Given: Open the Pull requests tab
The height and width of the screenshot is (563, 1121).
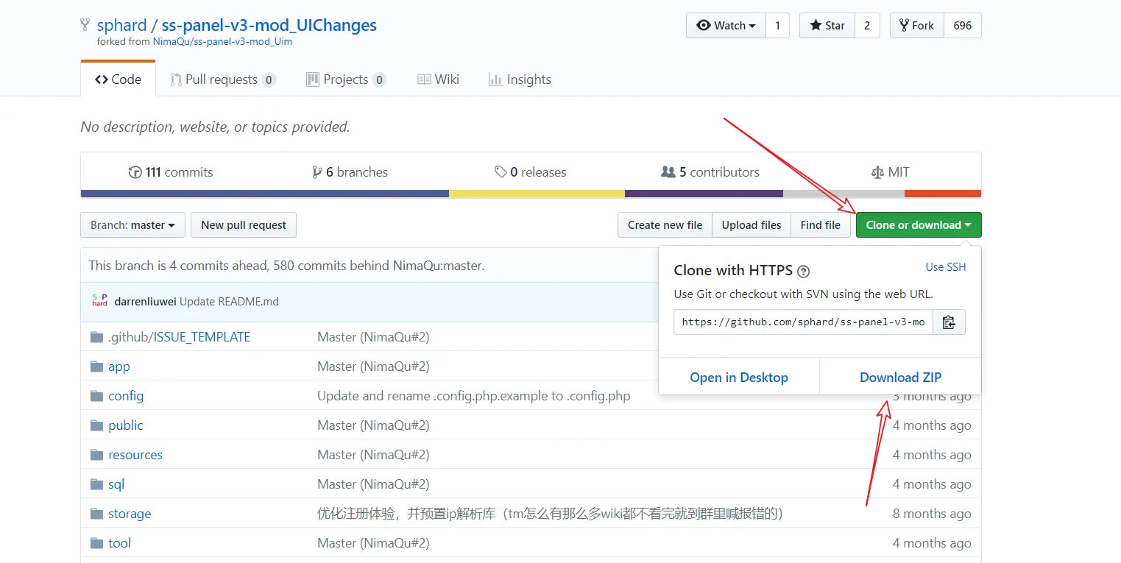Looking at the screenshot, I should tap(223, 79).
